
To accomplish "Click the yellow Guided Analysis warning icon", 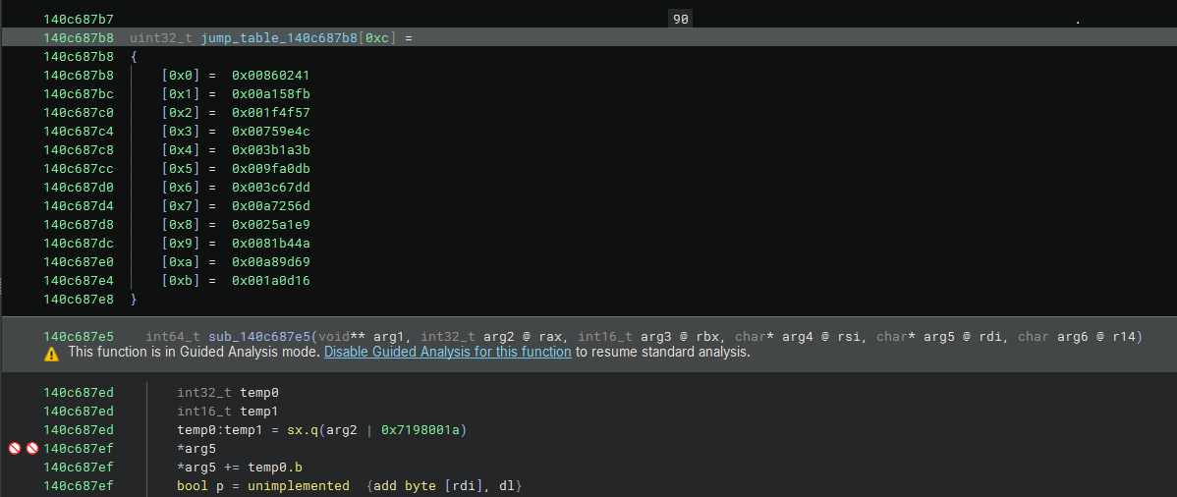I will tap(51, 353).
